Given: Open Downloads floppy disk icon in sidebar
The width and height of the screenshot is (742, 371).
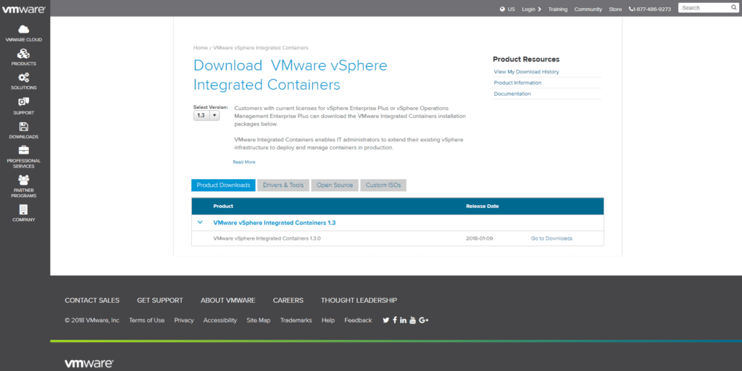Looking at the screenshot, I should click(24, 127).
